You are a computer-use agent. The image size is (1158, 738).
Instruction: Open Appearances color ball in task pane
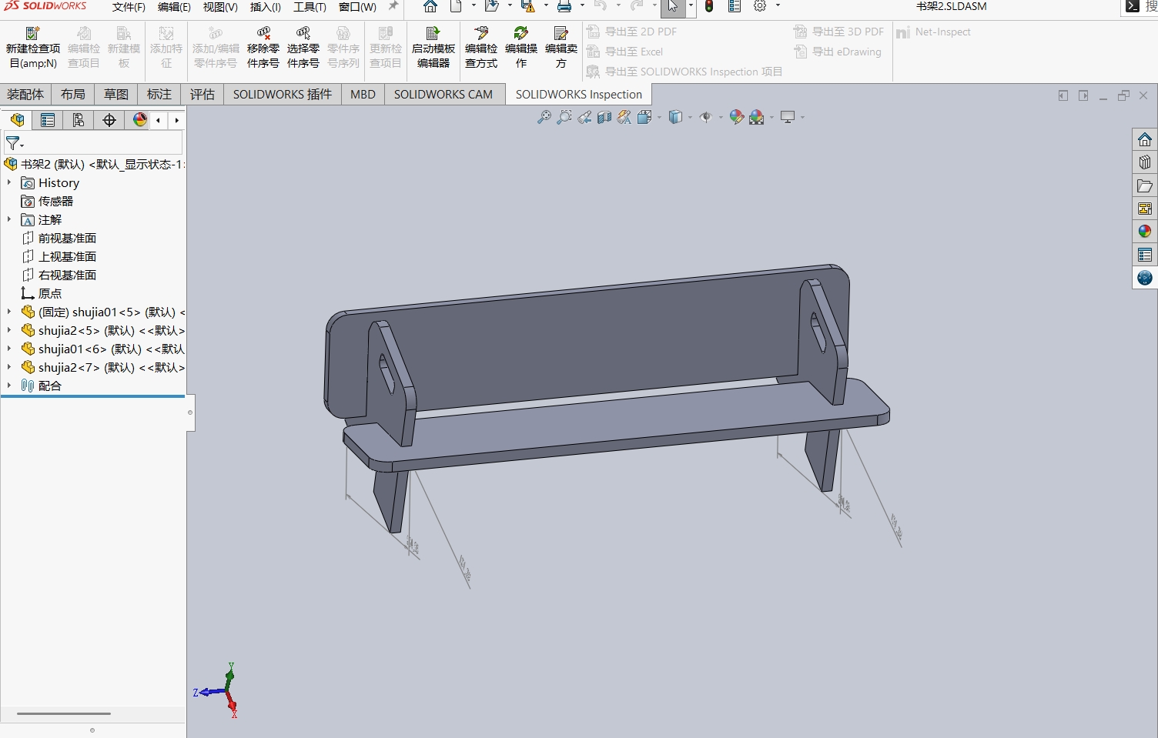click(1145, 232)
